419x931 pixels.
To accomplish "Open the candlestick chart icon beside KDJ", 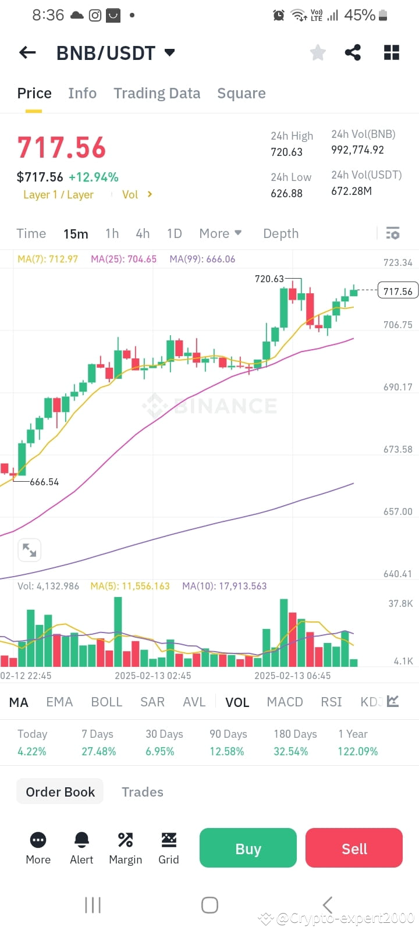I will pos(392,702).
